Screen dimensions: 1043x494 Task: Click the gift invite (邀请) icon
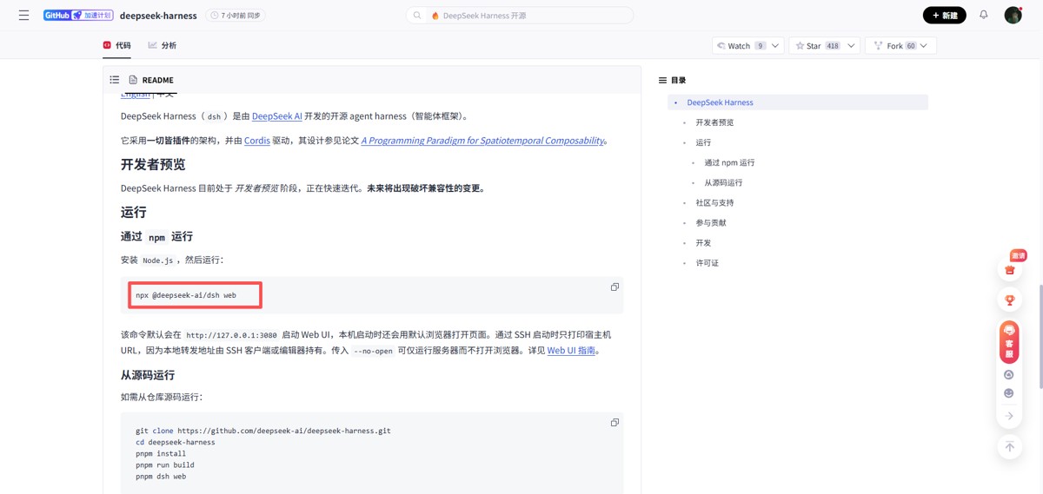(x=1010, y=269)
